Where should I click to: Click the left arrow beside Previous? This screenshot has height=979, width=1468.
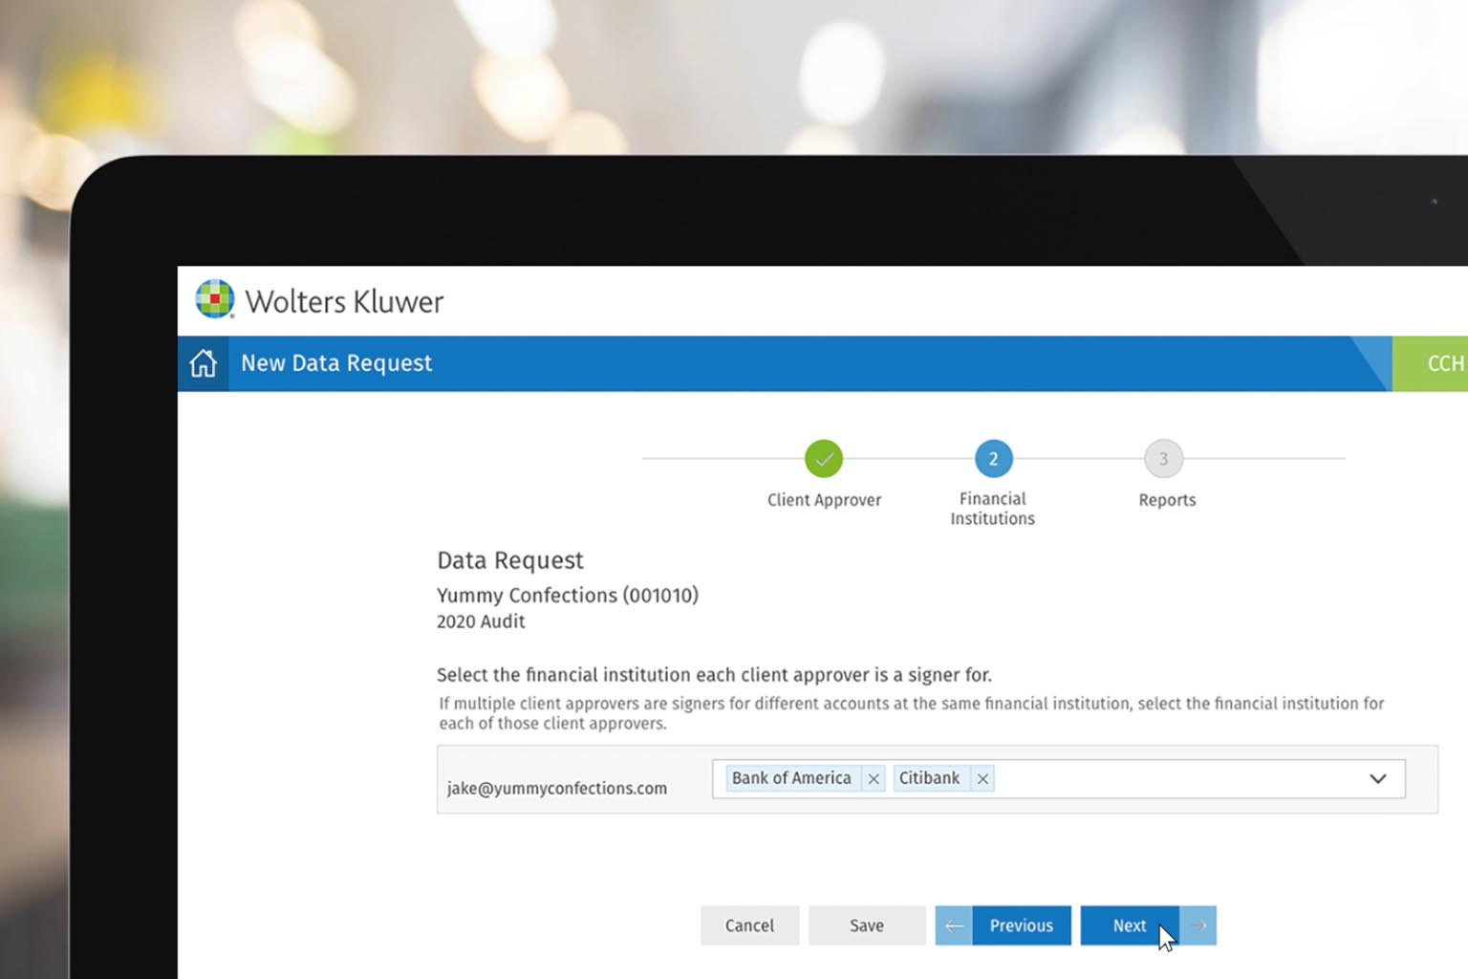(954, 925)
